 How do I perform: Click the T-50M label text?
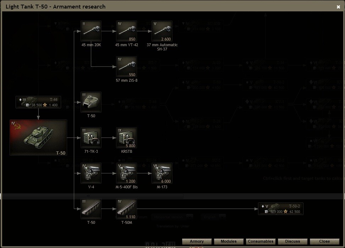coord(126,223)
